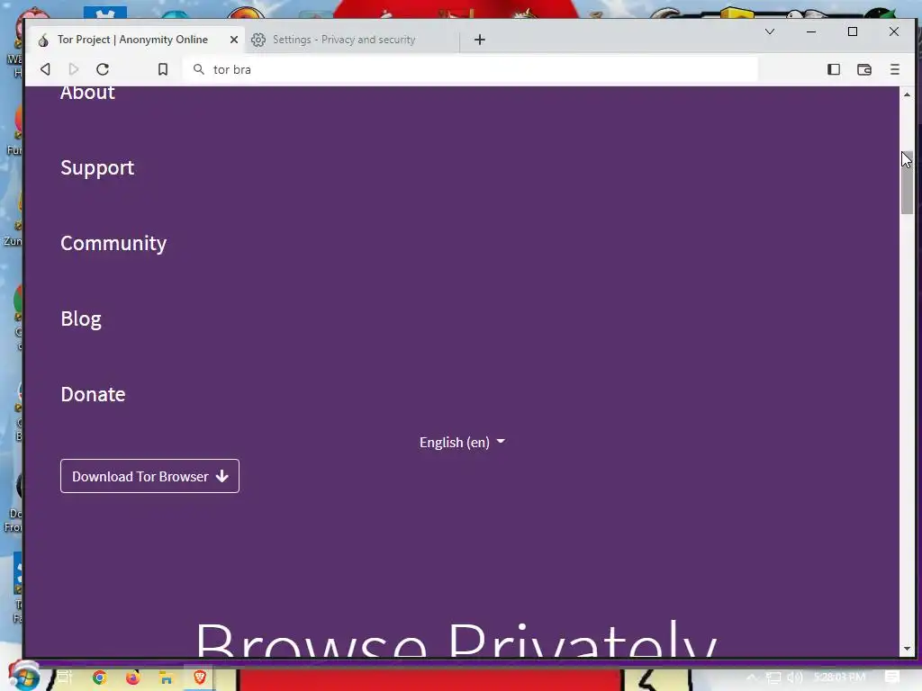Click the Download Tor Browser button
The image size is (922, 691).
point(150,476)
